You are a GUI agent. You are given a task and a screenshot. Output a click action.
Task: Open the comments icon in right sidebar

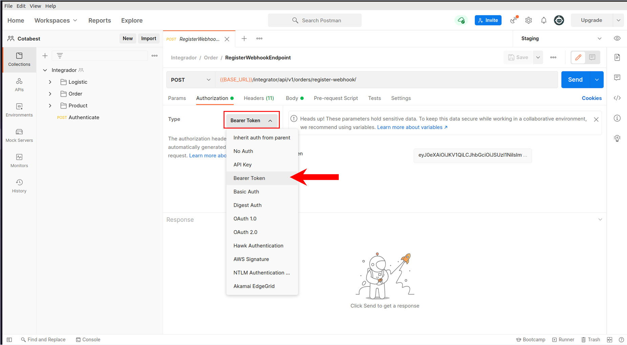617,77
